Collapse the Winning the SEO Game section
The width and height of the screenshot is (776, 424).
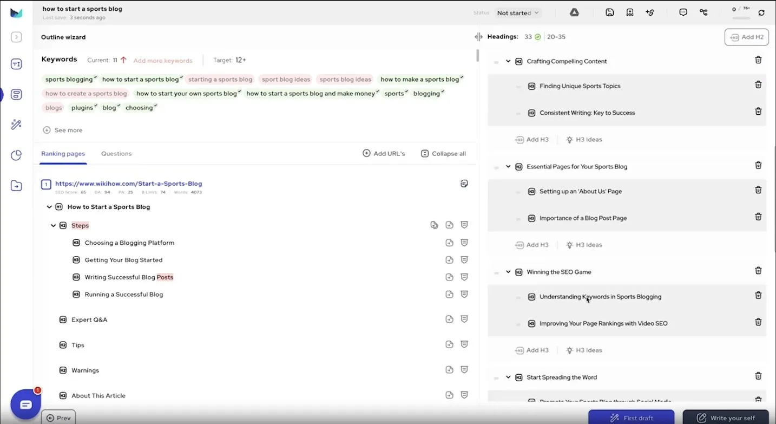click(508, 272)
